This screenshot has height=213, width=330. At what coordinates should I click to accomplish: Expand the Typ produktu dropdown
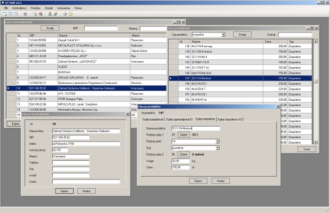click(223, 35)
